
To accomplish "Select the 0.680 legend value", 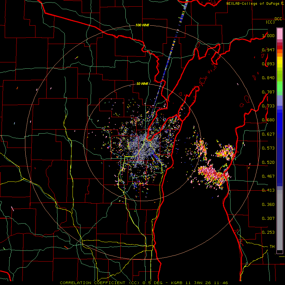I will tap(268, 120).
